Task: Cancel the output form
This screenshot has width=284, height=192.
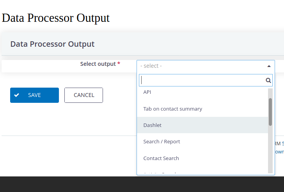Action: (x=83, y=95)
